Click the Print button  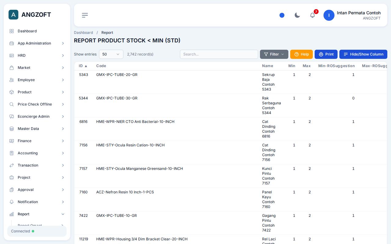[326, 54]
